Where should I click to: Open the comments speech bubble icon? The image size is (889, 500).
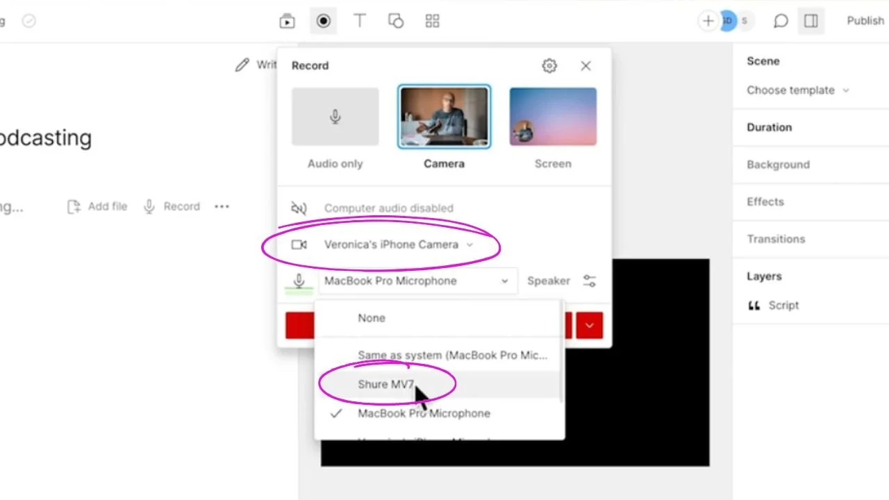click(781, 21)
